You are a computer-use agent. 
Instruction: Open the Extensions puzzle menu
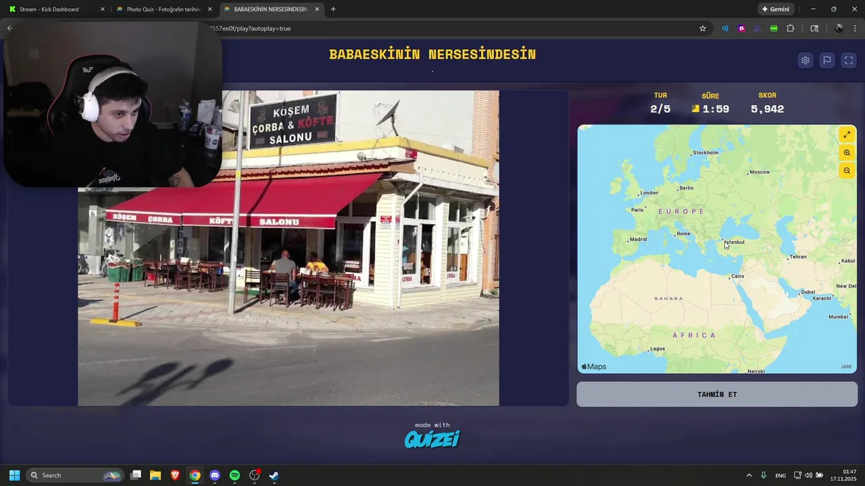[791, 28]
